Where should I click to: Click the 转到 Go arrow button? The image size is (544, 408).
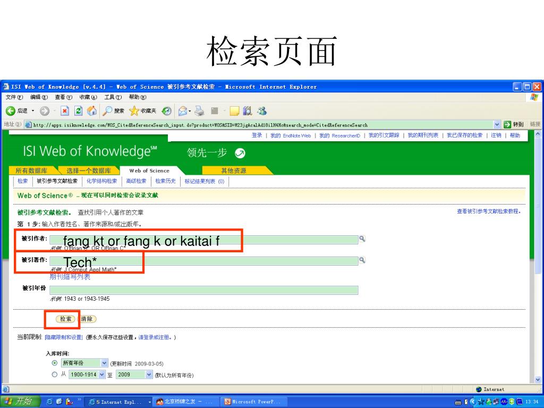514,124
